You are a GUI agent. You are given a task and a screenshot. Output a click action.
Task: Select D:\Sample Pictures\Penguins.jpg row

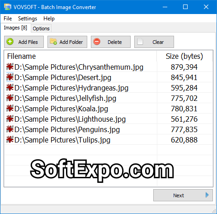pos(108,129)
